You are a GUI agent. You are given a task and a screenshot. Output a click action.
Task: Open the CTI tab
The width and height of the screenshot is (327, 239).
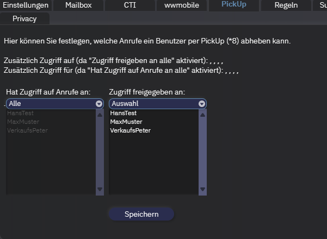point(130,5)
